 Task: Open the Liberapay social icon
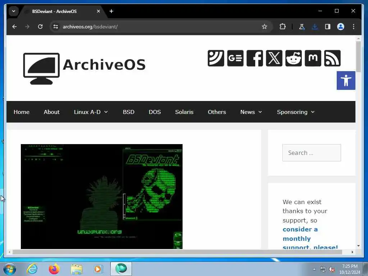216,58
